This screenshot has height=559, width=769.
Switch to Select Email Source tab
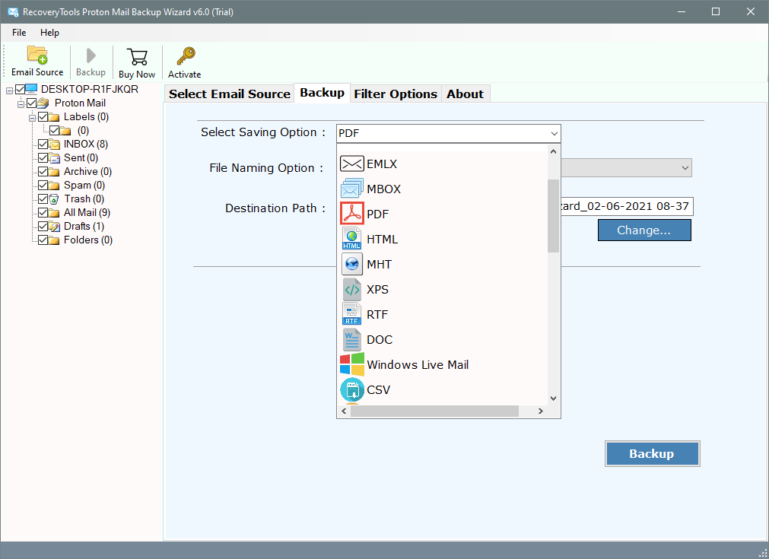pos(230,94)
